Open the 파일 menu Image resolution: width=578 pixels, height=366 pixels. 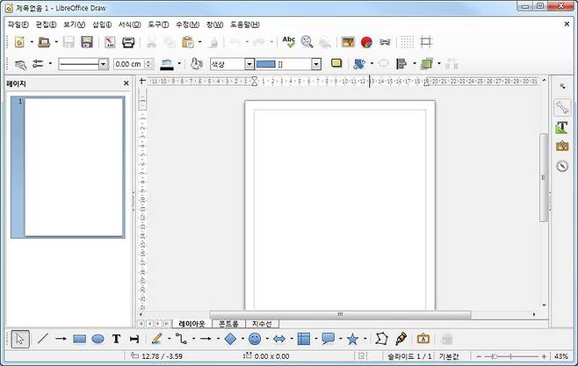coord(18,24)
